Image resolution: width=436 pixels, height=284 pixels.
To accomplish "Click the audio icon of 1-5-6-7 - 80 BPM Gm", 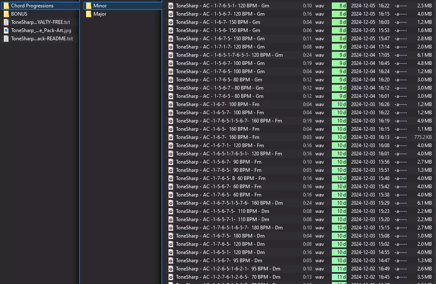I will [x=171, y=88].
